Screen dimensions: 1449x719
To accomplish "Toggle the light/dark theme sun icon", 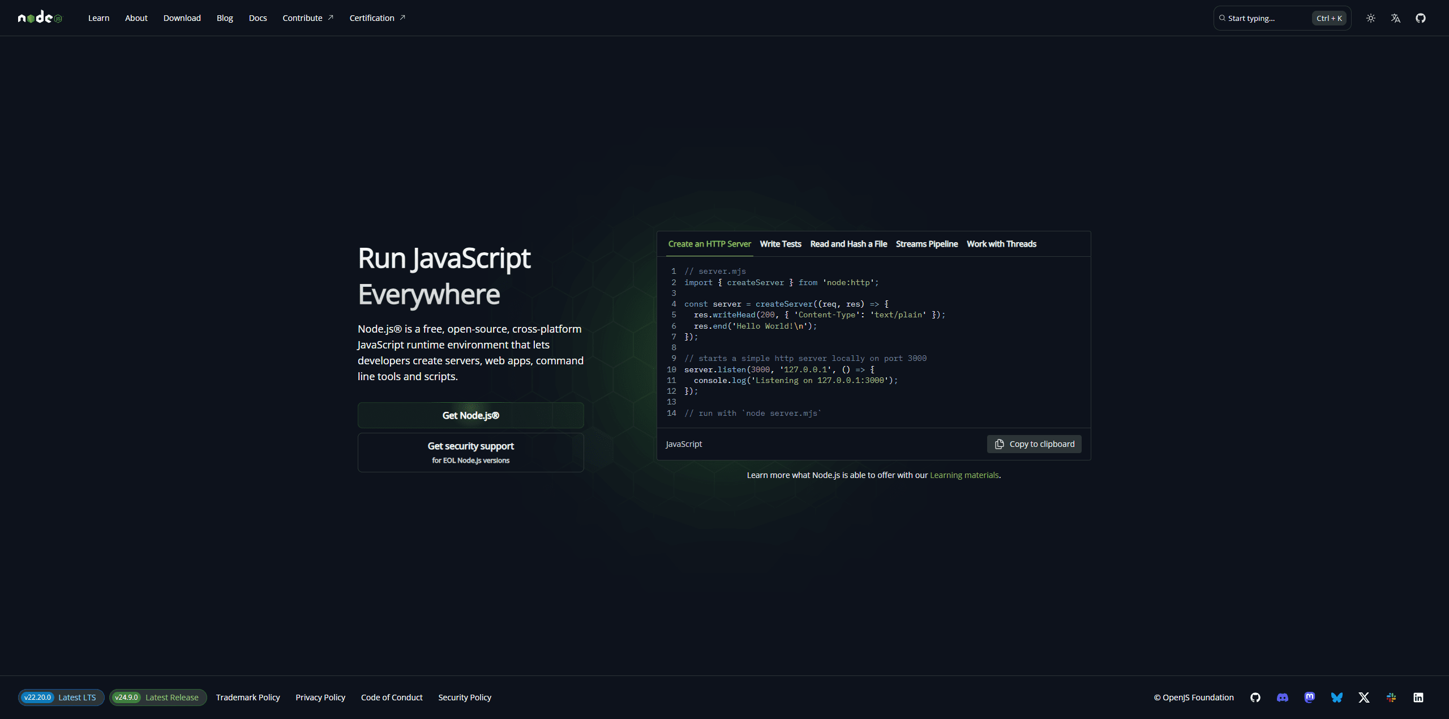I will [x=1370, y=18].
